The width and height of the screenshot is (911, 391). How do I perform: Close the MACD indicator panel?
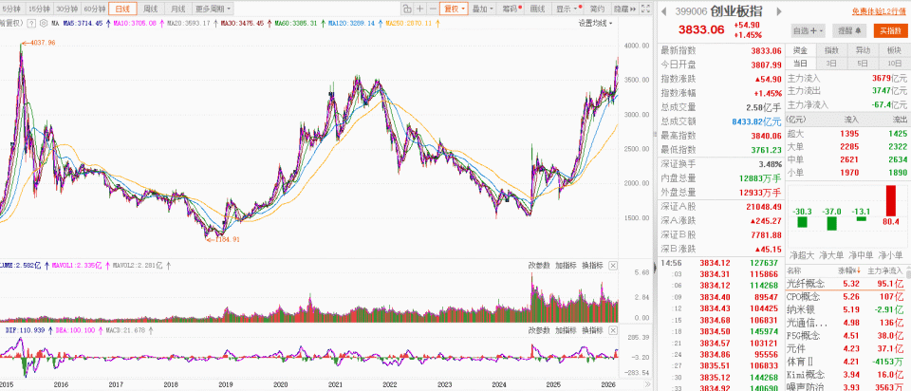pos(613,330)
